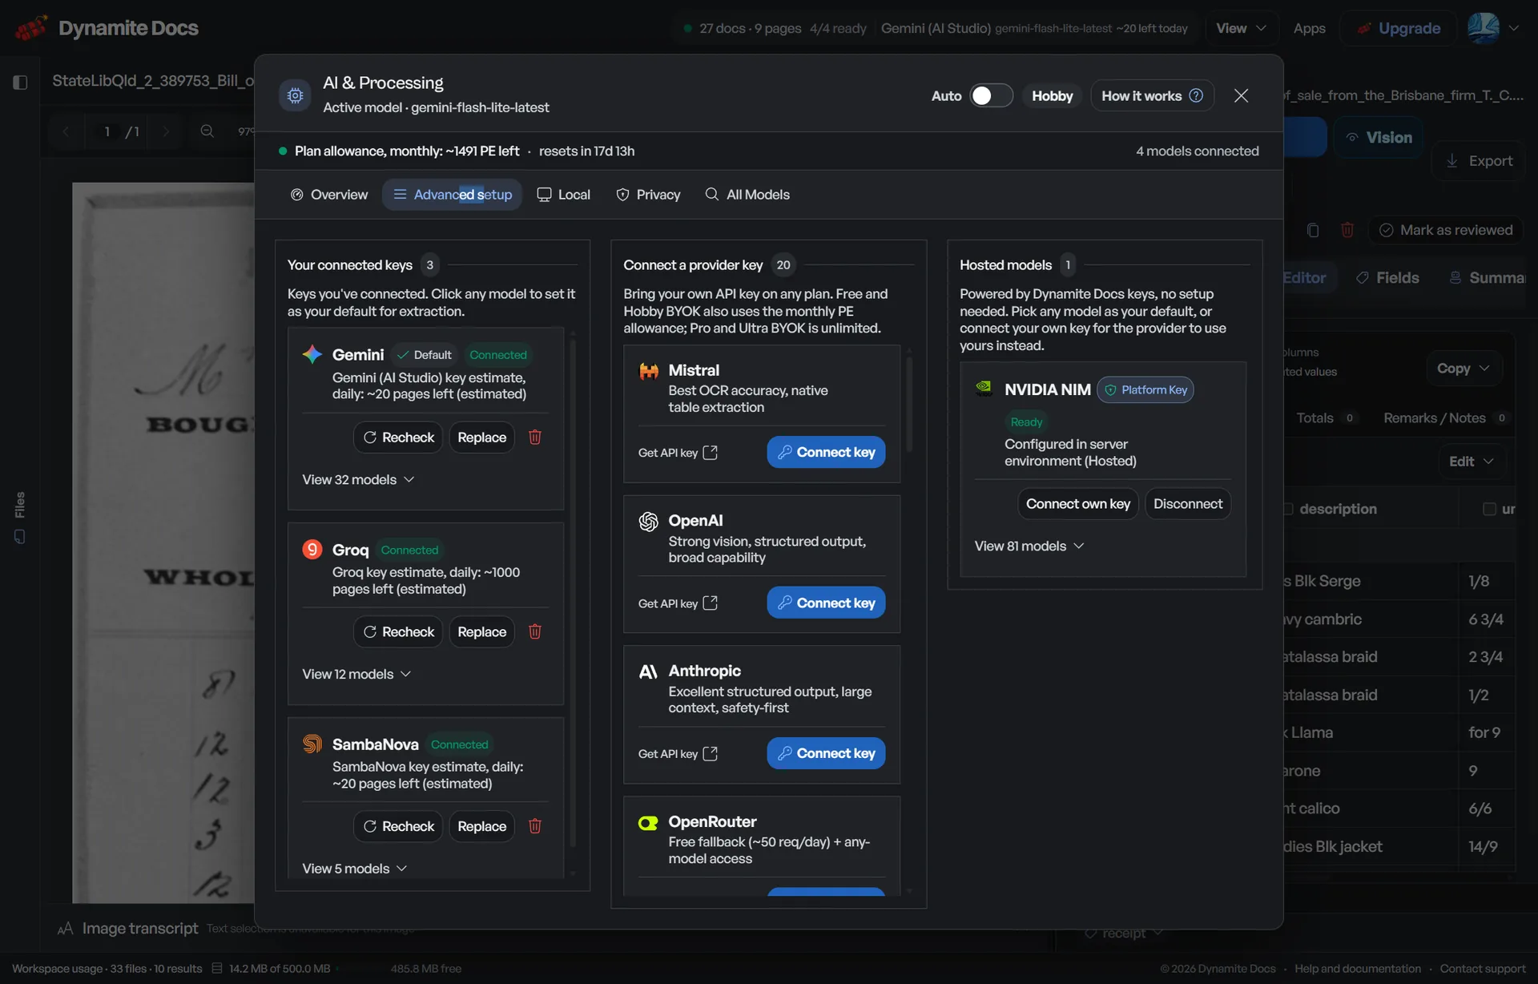Click Connect own key for NVIDIA NIM
This screenshot has height=984, width=1538.
coord(1077,504)
